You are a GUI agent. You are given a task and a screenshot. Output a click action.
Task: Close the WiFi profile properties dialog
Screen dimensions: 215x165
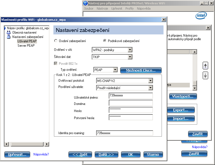tap(164, 20)
